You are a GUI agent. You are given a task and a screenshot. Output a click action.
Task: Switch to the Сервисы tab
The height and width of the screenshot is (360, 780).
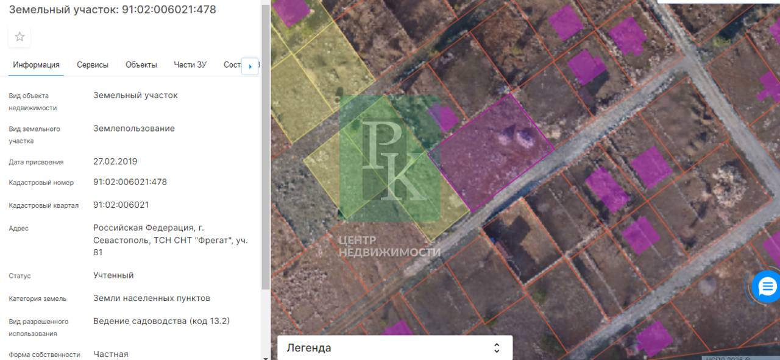point(93,65)
